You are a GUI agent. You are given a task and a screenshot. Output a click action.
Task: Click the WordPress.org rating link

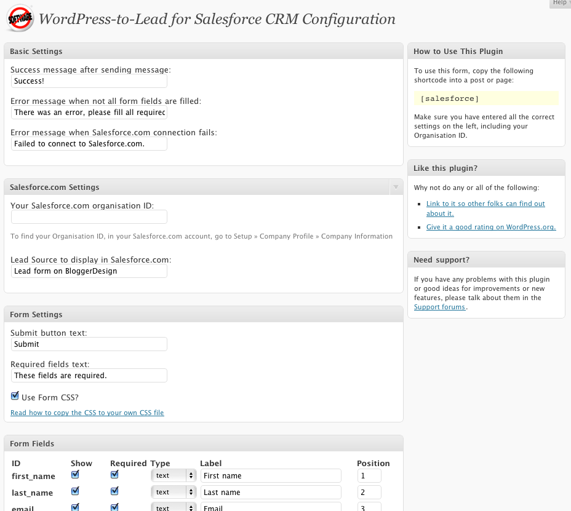(490, 227)
